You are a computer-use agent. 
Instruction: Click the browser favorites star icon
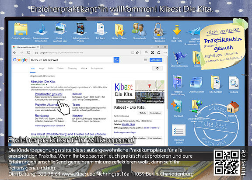coord(137,52)
